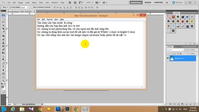199x112 pixels.
Task: Select the Eraser tool
Action: [3, 49]
